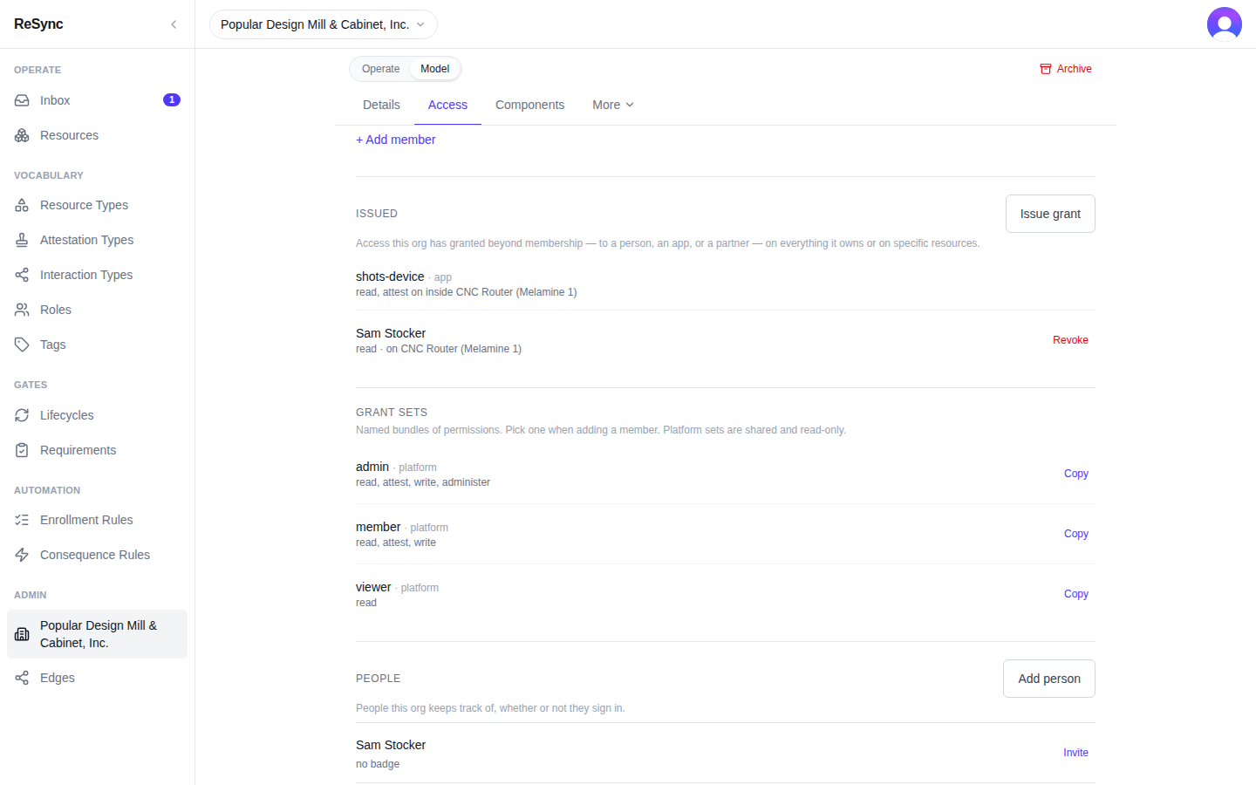
Task: Click the Attestation Types stamp icon
Action: 22,240
